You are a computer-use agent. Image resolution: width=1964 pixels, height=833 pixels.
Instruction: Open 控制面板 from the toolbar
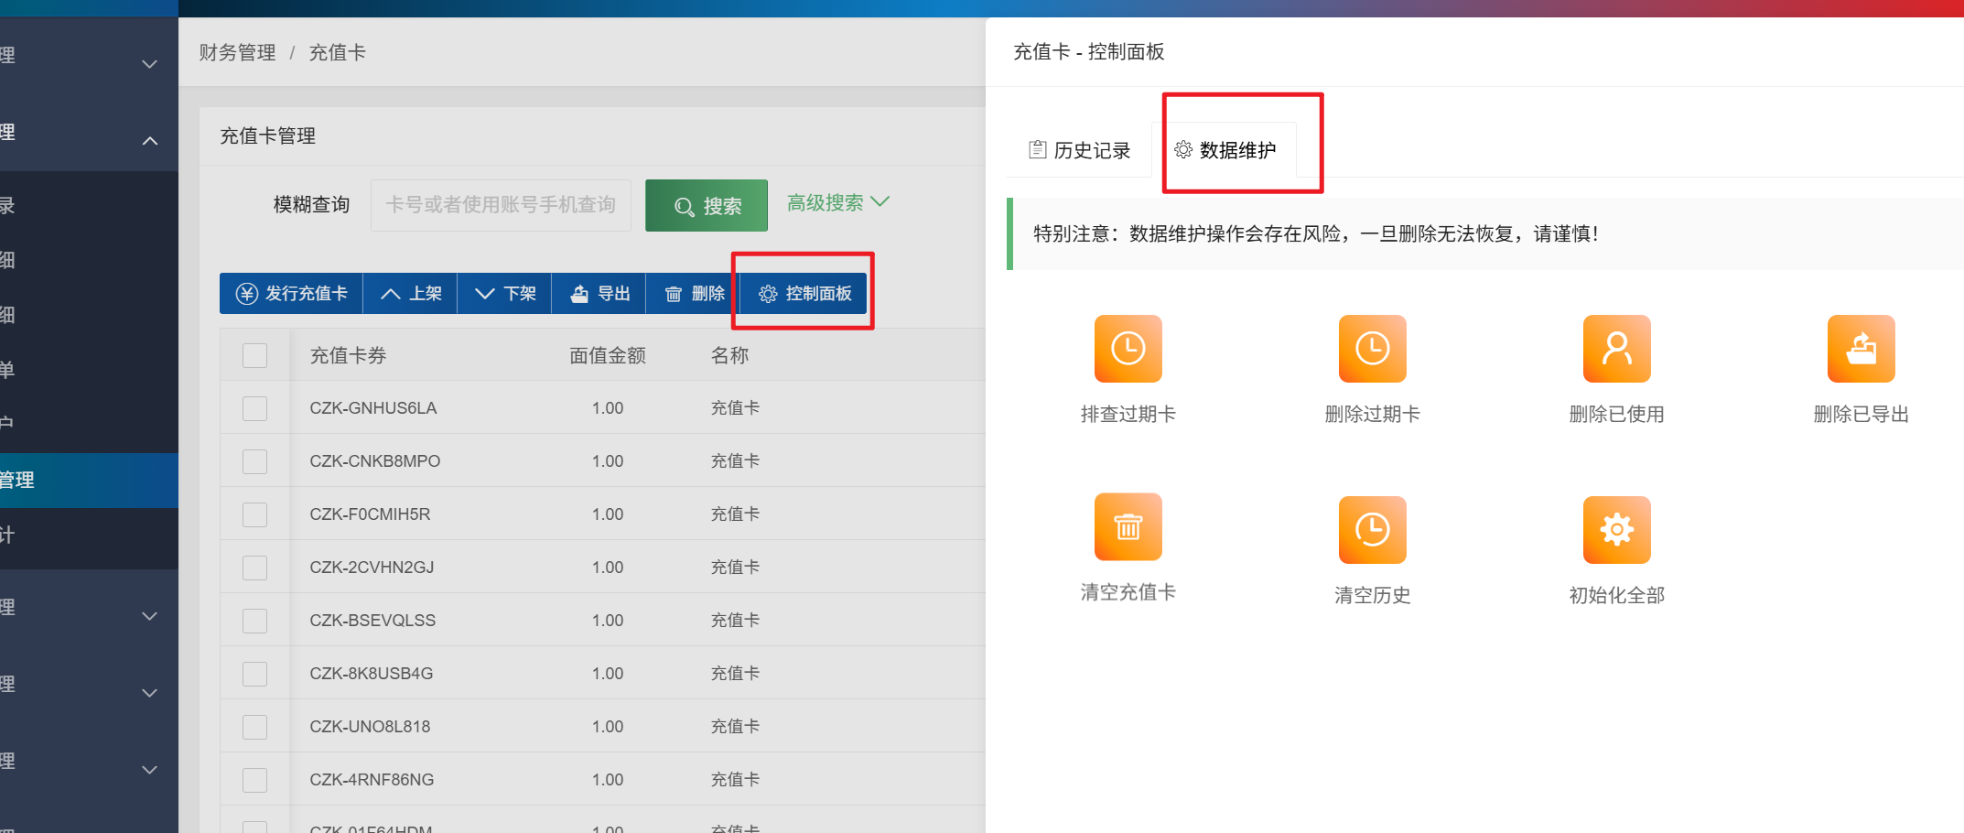804,294
